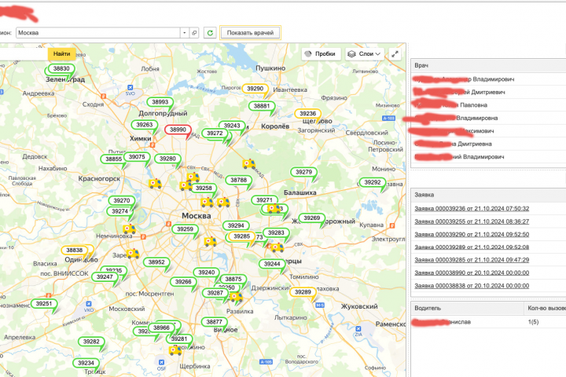Viewport: 566px width, 377px height.
Task: Select map marker 39283
Action: pos(276,233)
